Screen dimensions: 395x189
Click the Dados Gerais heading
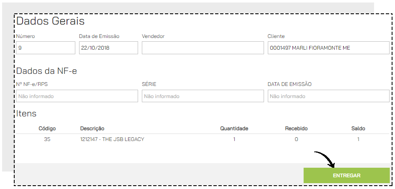click(50, 21)
